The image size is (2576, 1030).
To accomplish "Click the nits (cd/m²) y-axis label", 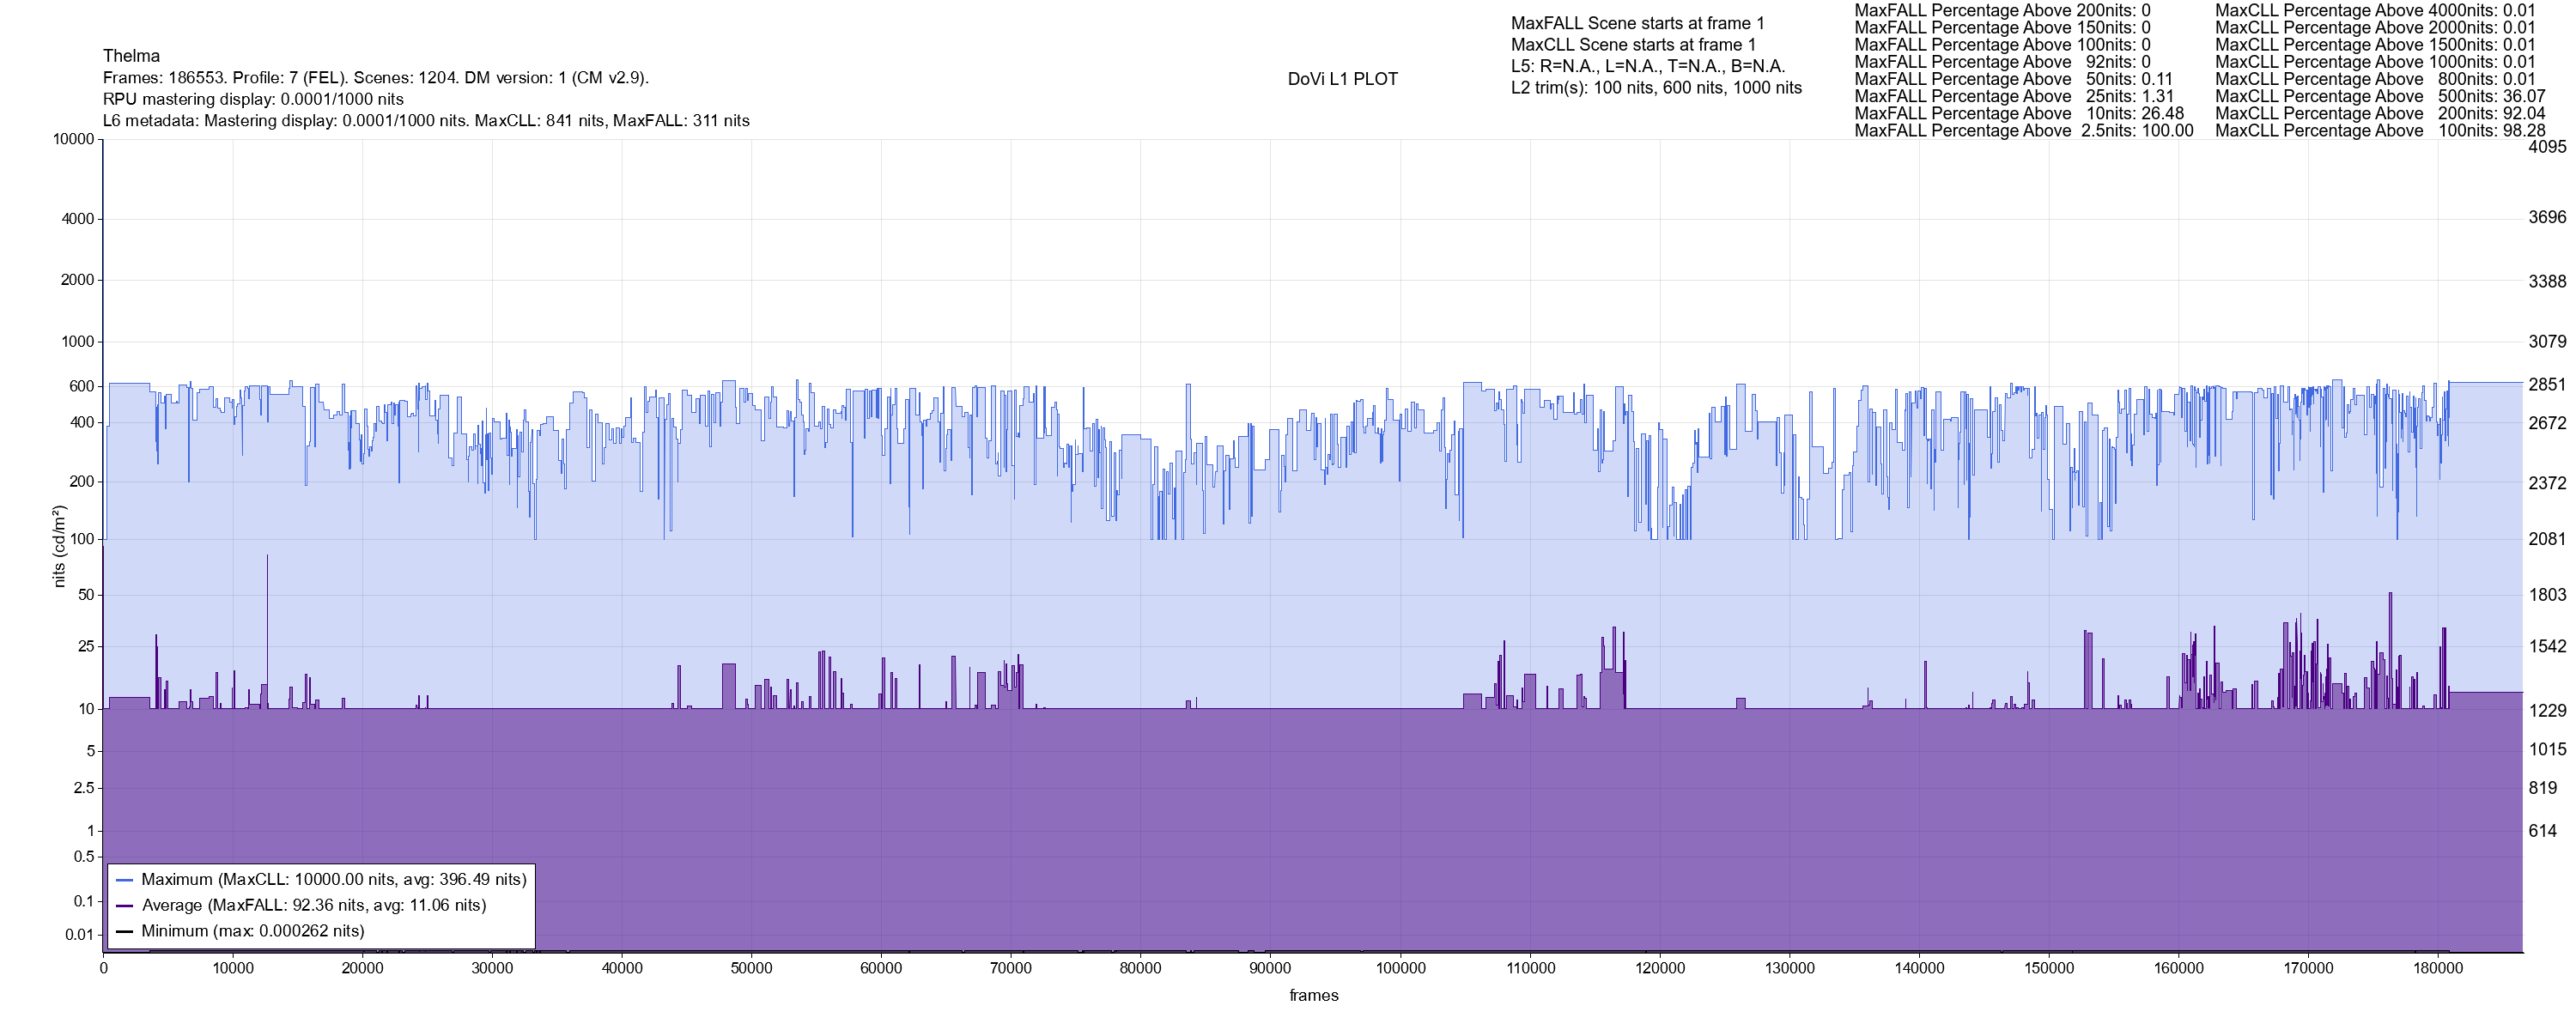I will (x=59, y=546).
